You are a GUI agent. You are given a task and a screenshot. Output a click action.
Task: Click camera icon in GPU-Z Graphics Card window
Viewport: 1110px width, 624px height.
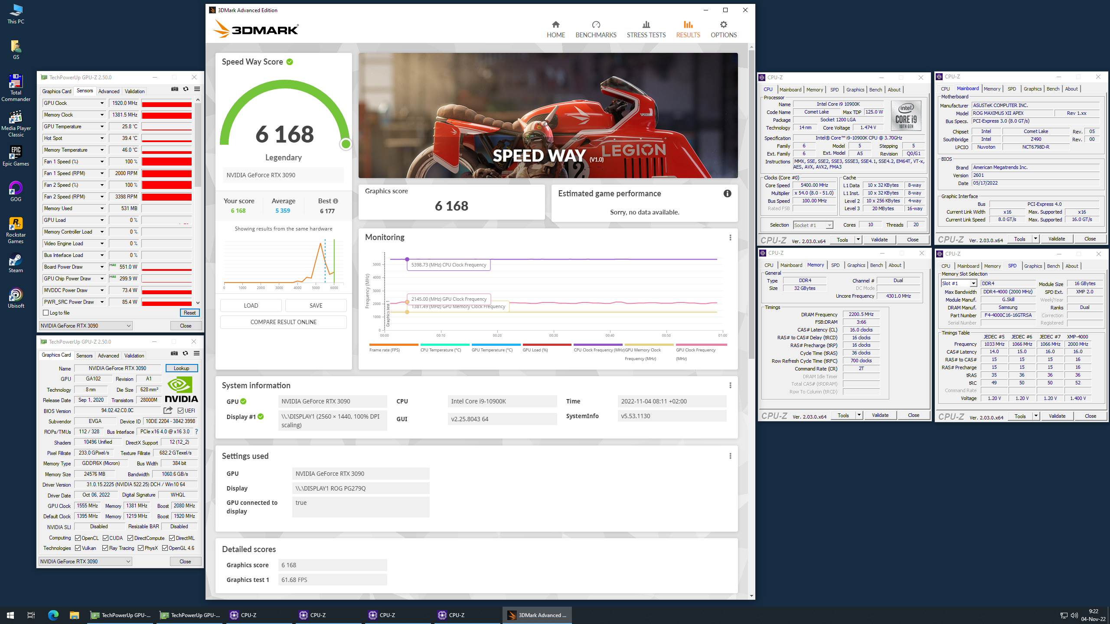coord(174,353)
